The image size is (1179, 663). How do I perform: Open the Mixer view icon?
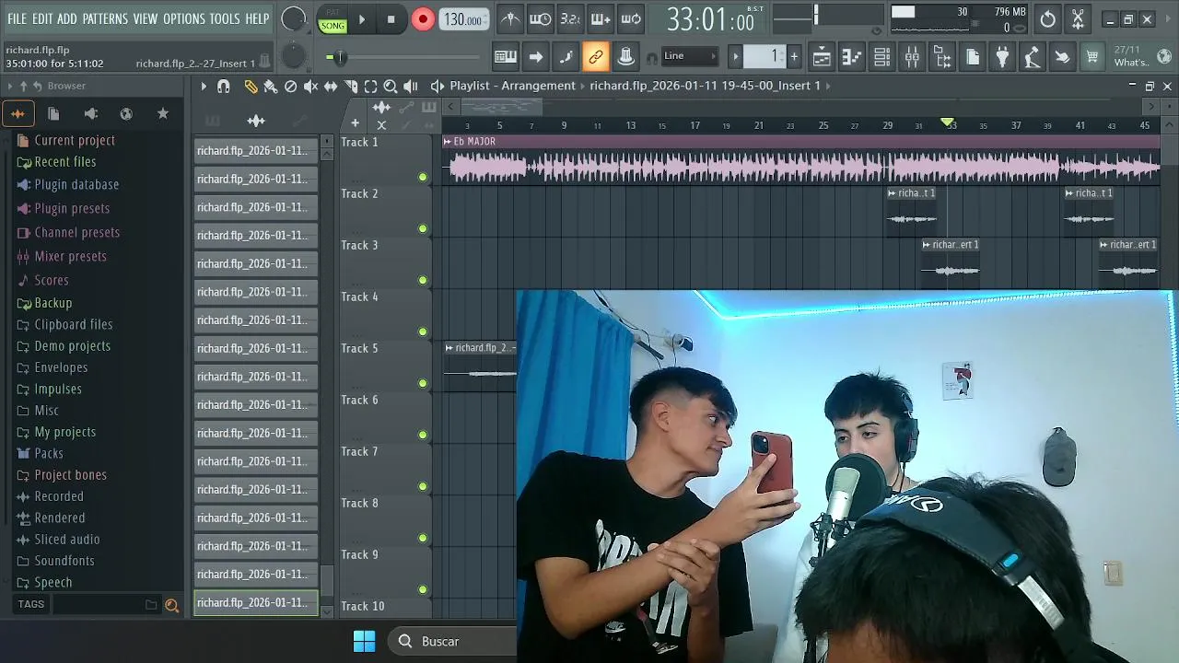click(912, 57)
